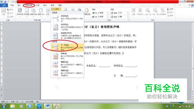This screenshot has height=109, width=194.
Task: Click the volume speaker icon in tray
Action: point(190,106)
